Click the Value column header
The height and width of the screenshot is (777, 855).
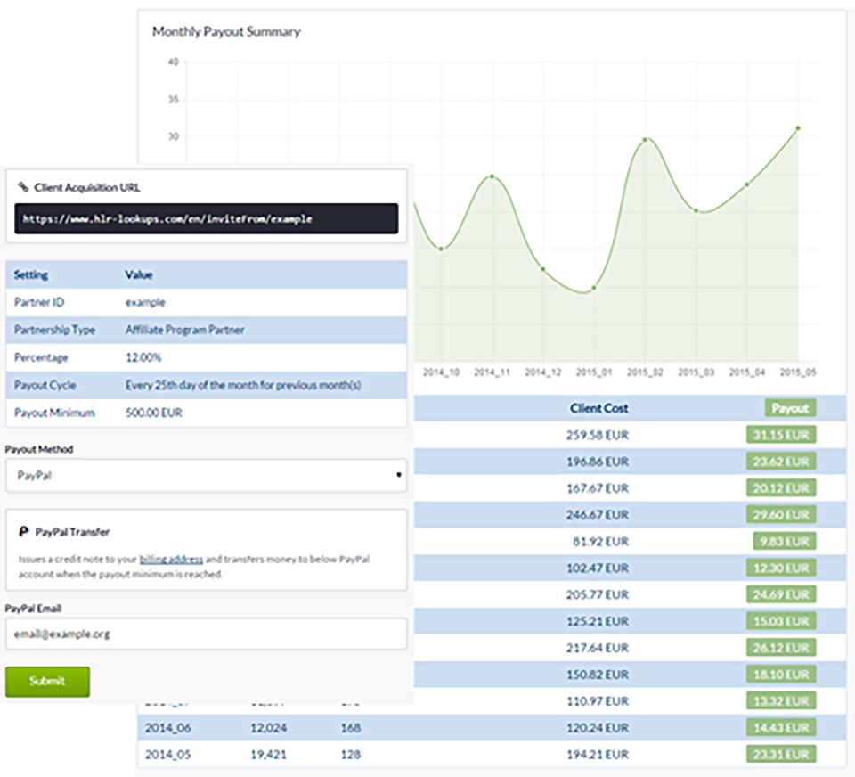139,274
